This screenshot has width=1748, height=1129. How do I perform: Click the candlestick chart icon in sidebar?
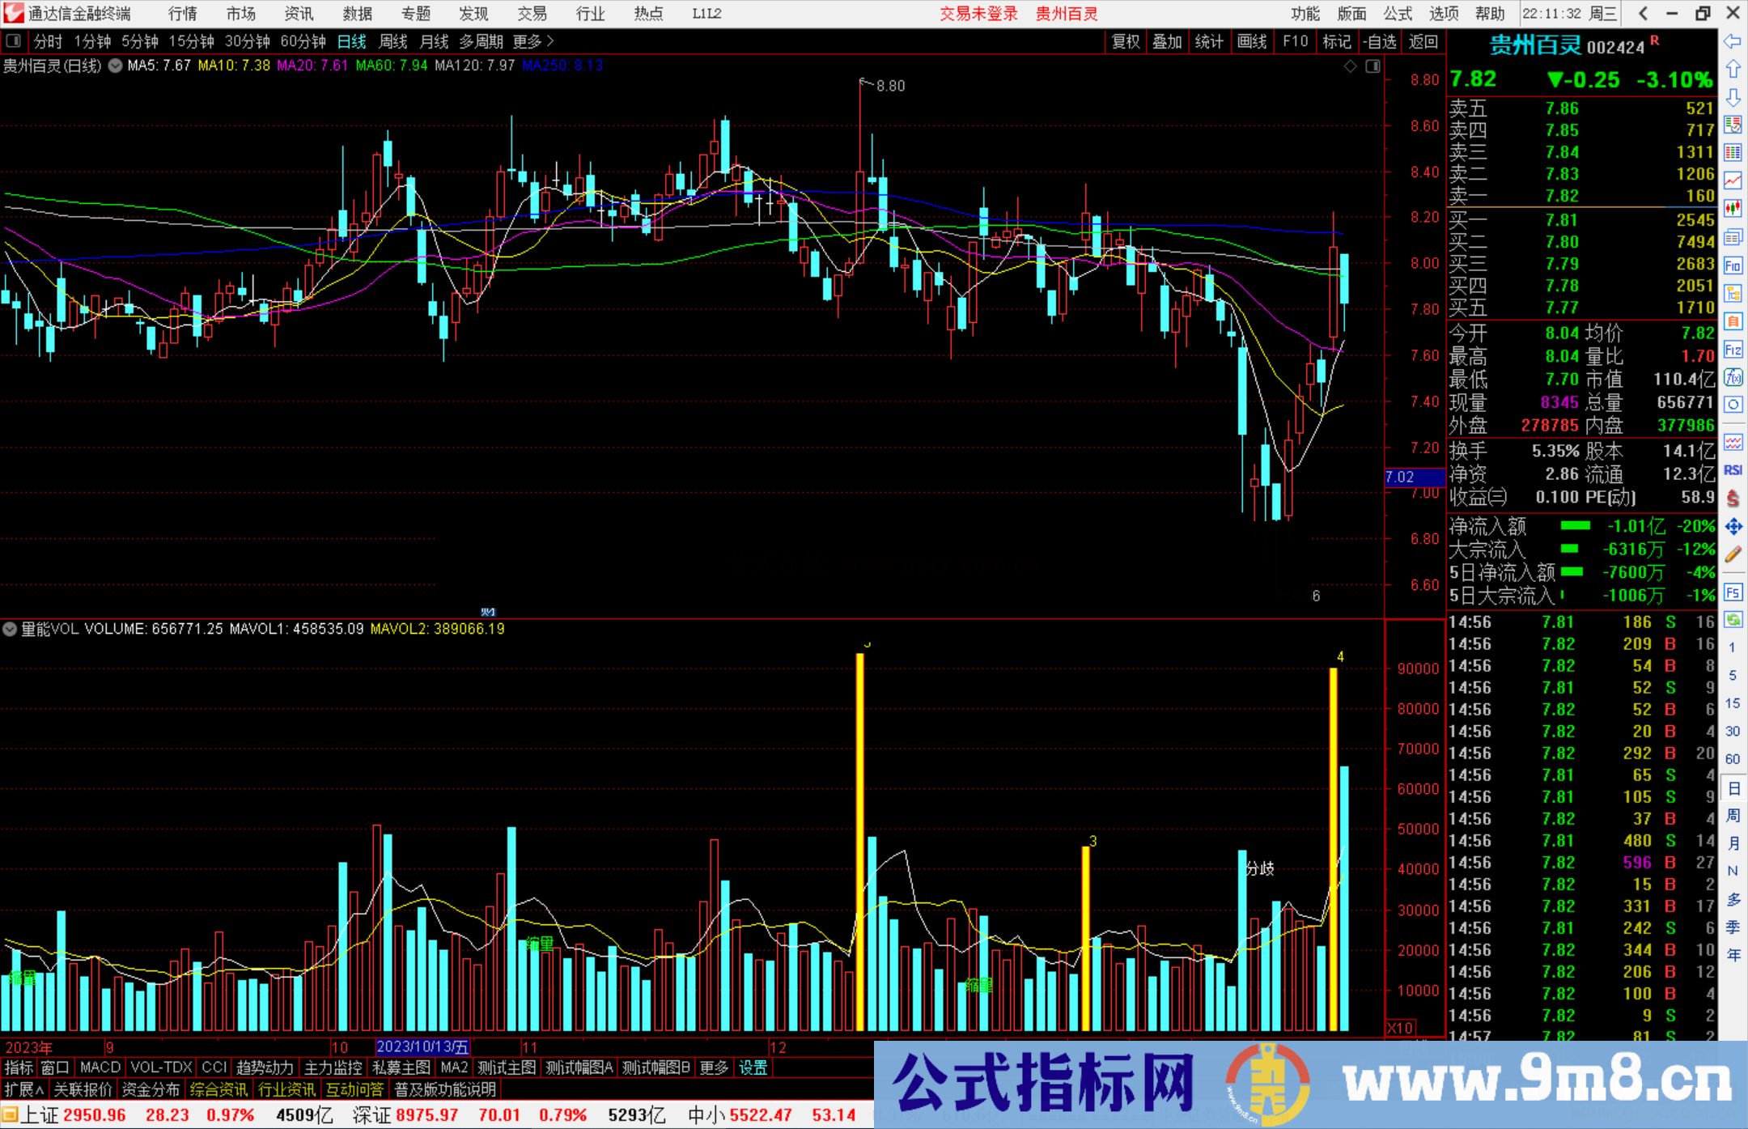tap(1733, 208)
